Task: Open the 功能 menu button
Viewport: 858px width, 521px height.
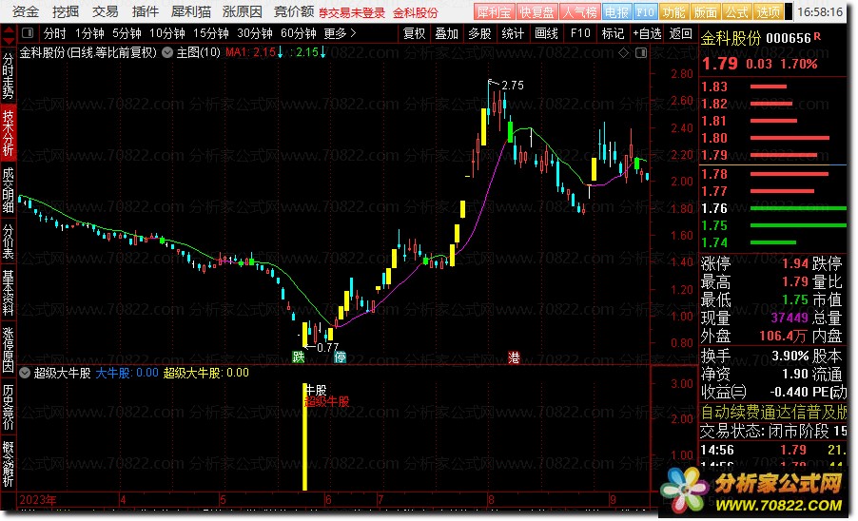Action: point(673,12)
